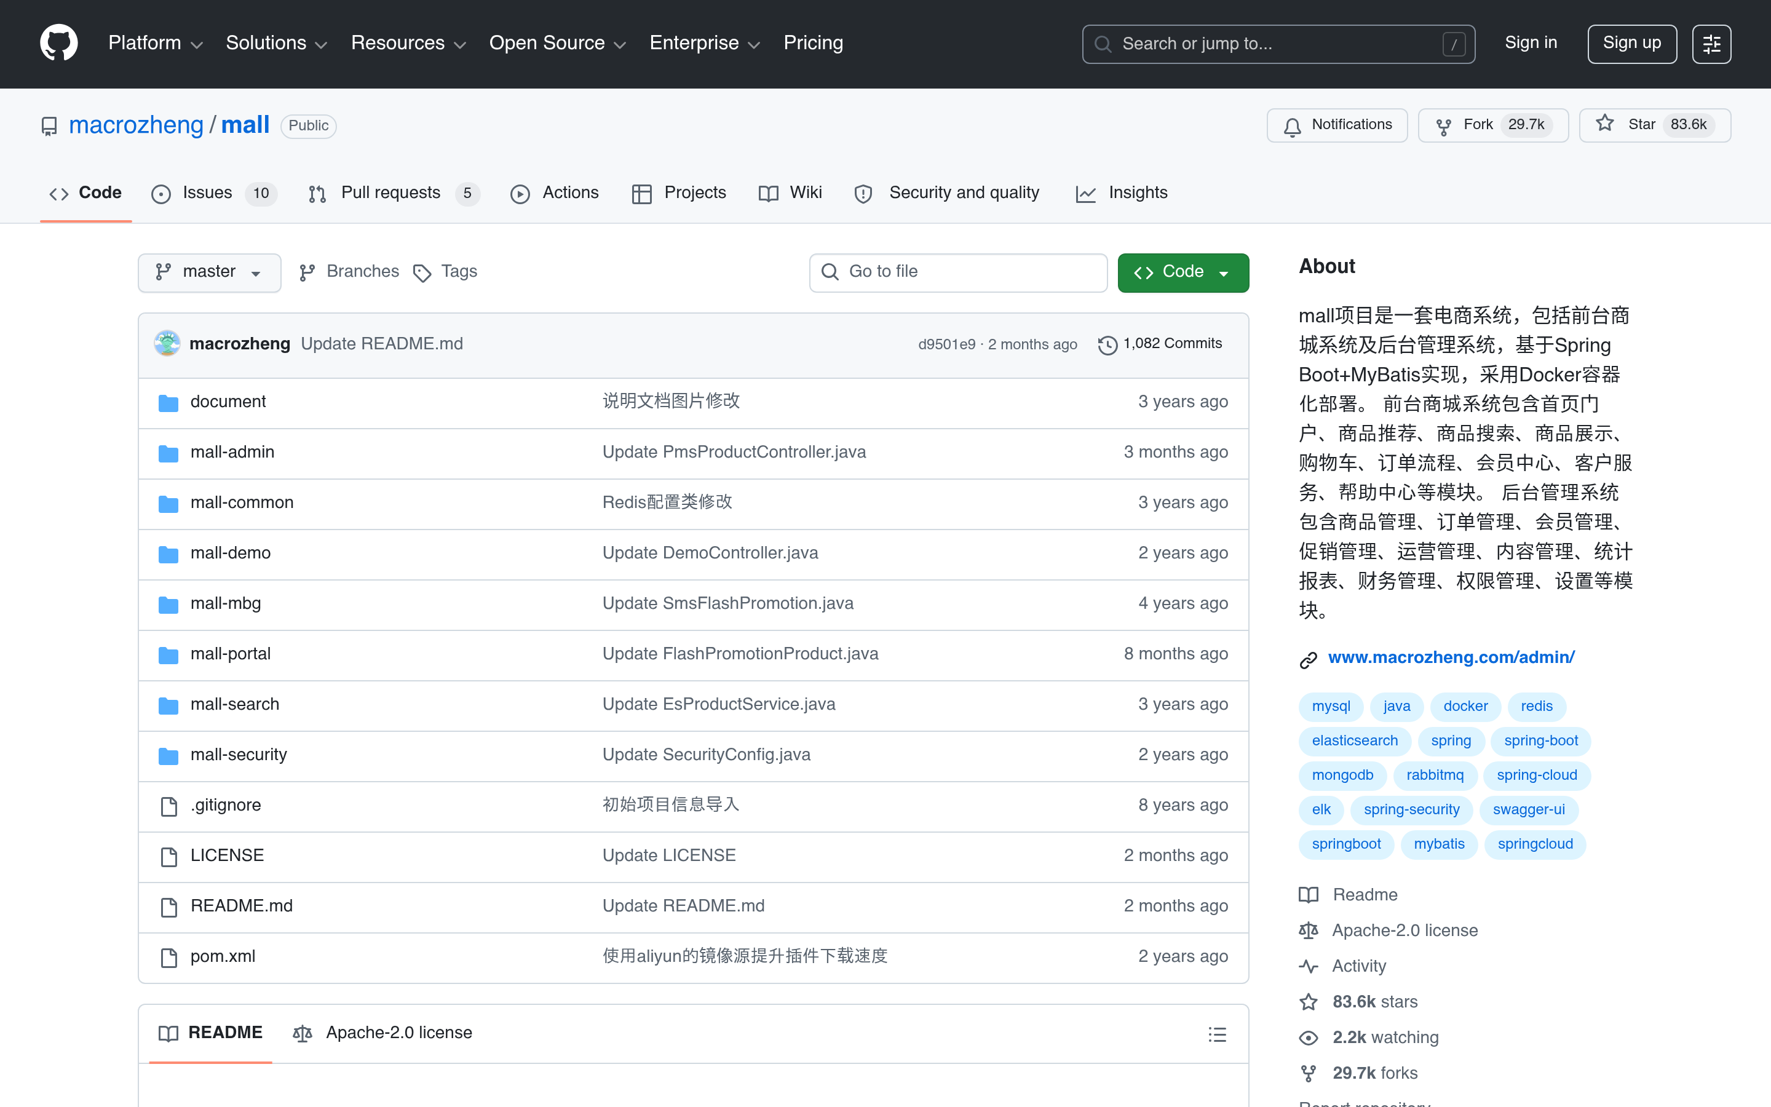Open the README.md file
1771x1107 pixels.
(x=242, y=907)
